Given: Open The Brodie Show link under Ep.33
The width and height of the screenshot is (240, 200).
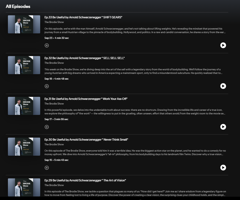Looking at the screenshot, I should (x=54, y=22).
